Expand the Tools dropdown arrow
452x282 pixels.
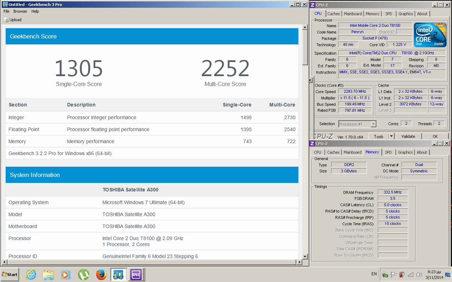391,136
